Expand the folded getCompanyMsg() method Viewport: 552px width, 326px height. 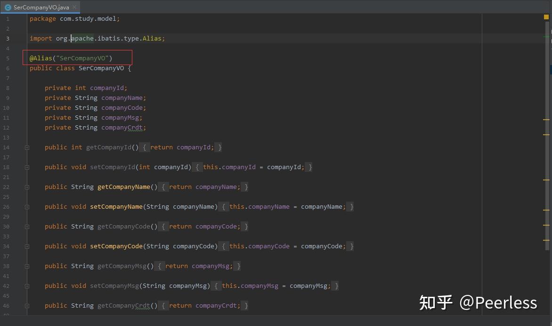click(27, 266)
